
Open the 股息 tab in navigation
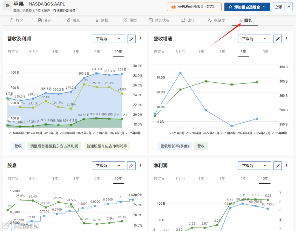point(73,20)
